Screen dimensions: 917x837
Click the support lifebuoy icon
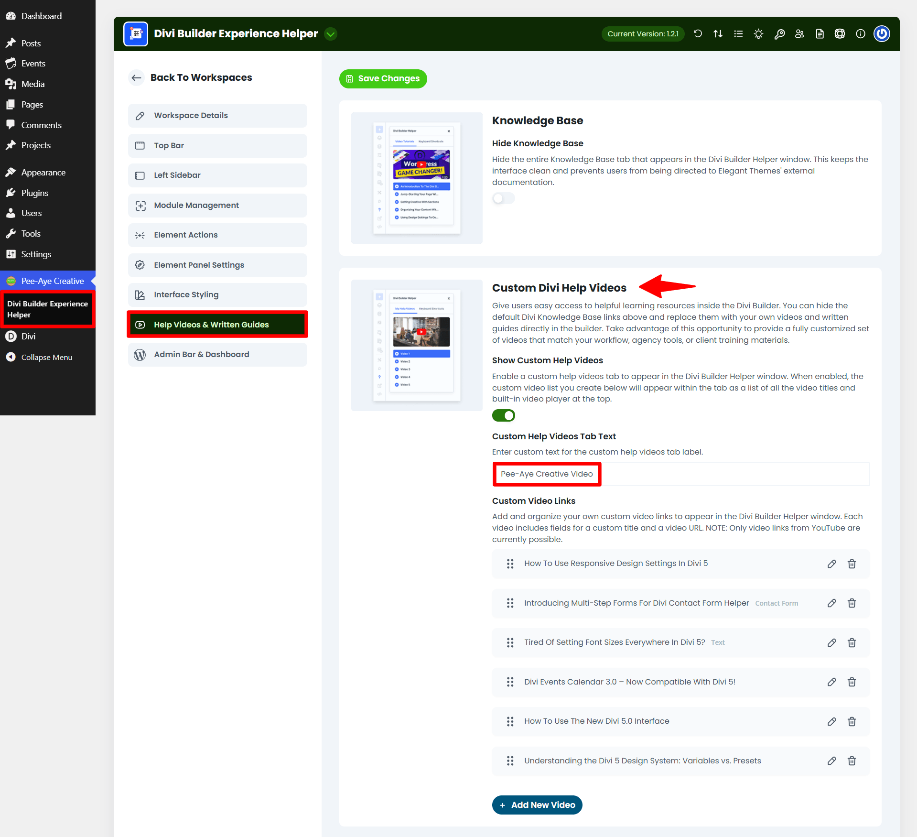[840, 33]
